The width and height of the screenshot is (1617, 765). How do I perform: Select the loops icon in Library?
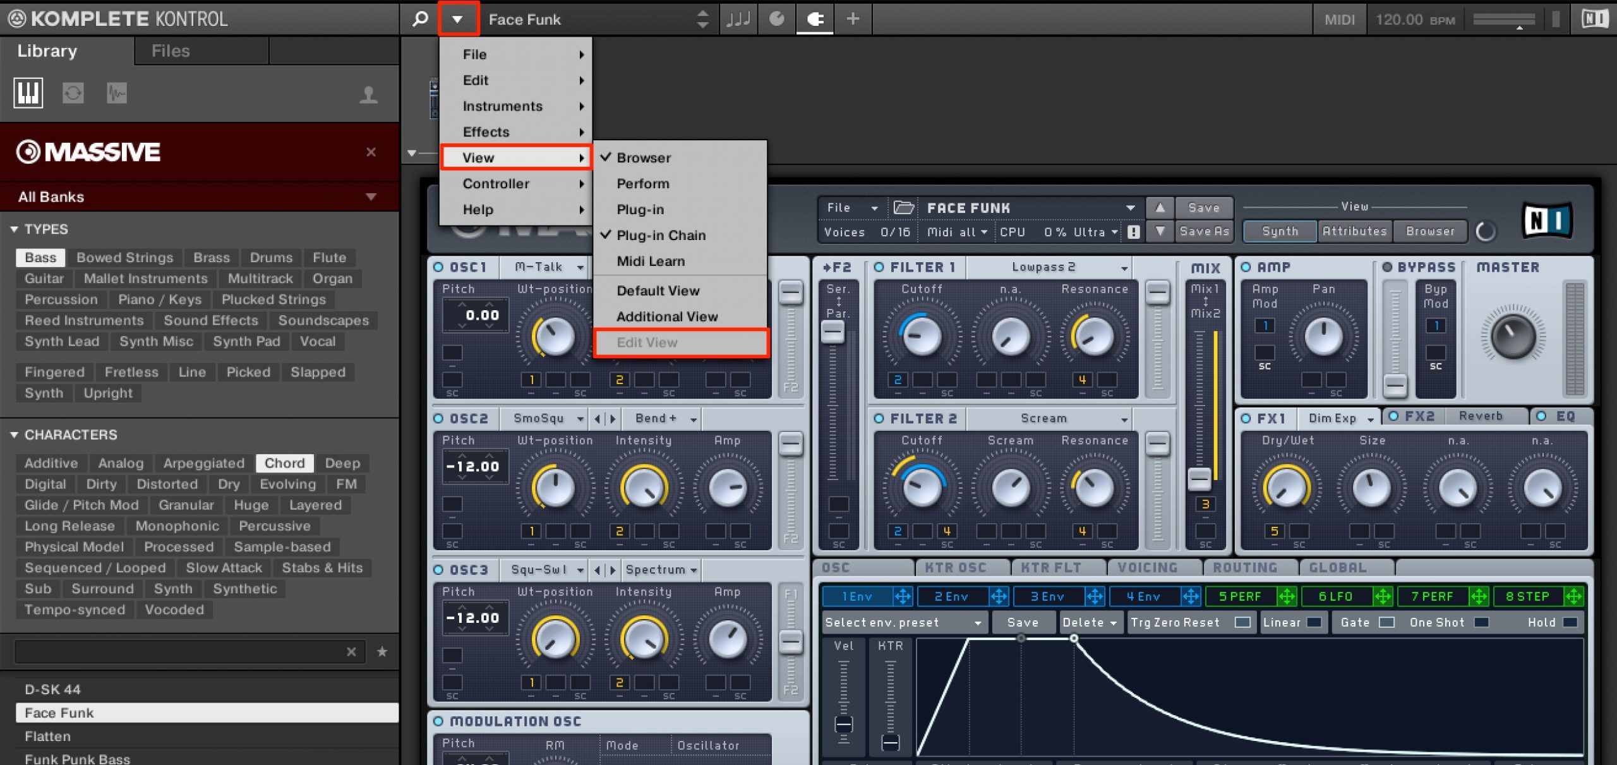[x=73, y=93]
